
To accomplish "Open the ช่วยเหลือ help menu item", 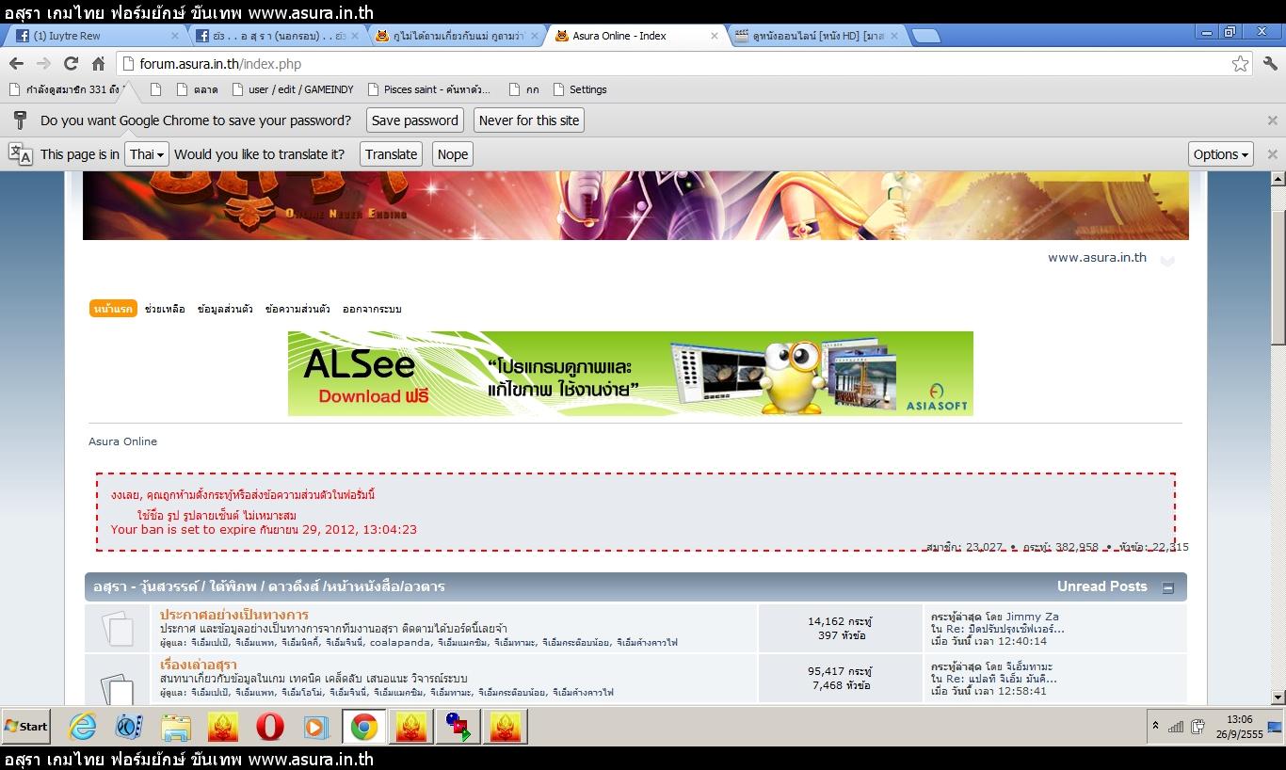I will tap(165, 309).
